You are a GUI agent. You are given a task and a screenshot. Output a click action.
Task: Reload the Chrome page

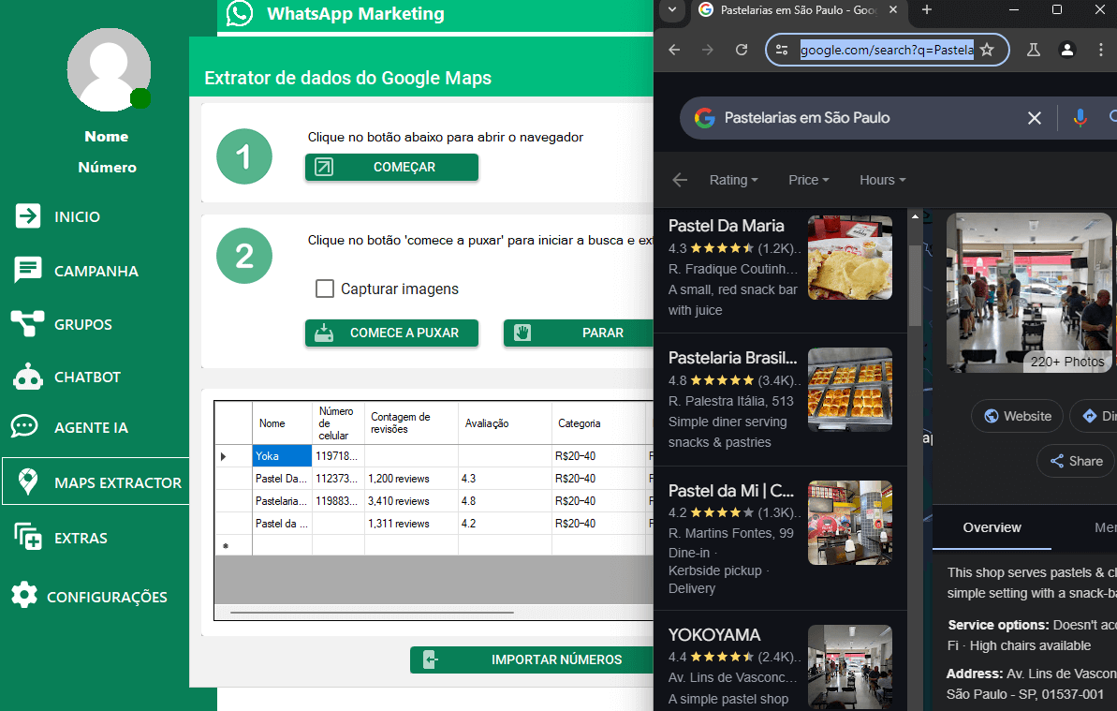tap(742, 50)
